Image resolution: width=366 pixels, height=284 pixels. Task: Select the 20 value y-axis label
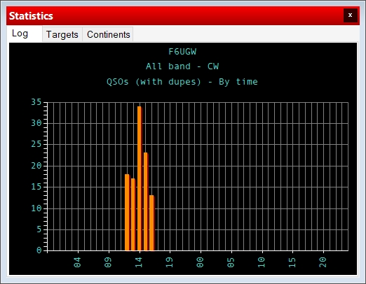36,166
